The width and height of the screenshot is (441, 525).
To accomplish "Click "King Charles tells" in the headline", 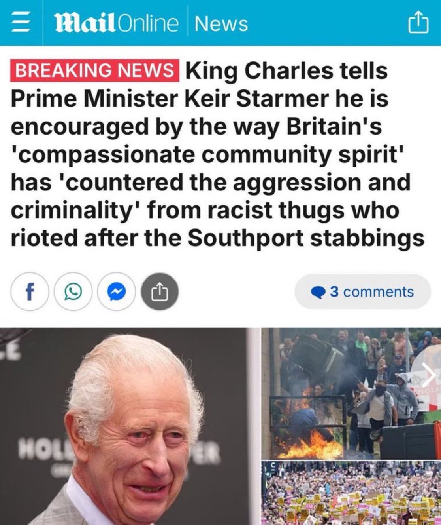I will pyautogui.click(x=287, y=71).
